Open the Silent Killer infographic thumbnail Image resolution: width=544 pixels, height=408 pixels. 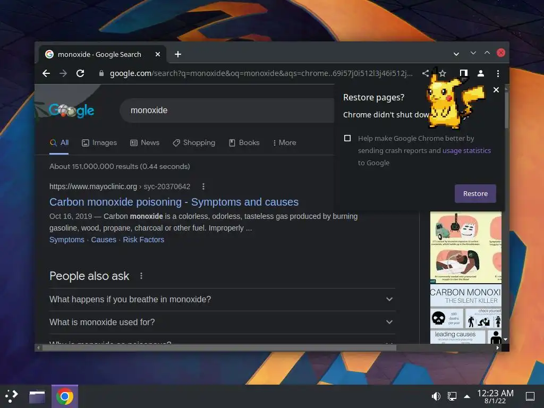[465, 314]
